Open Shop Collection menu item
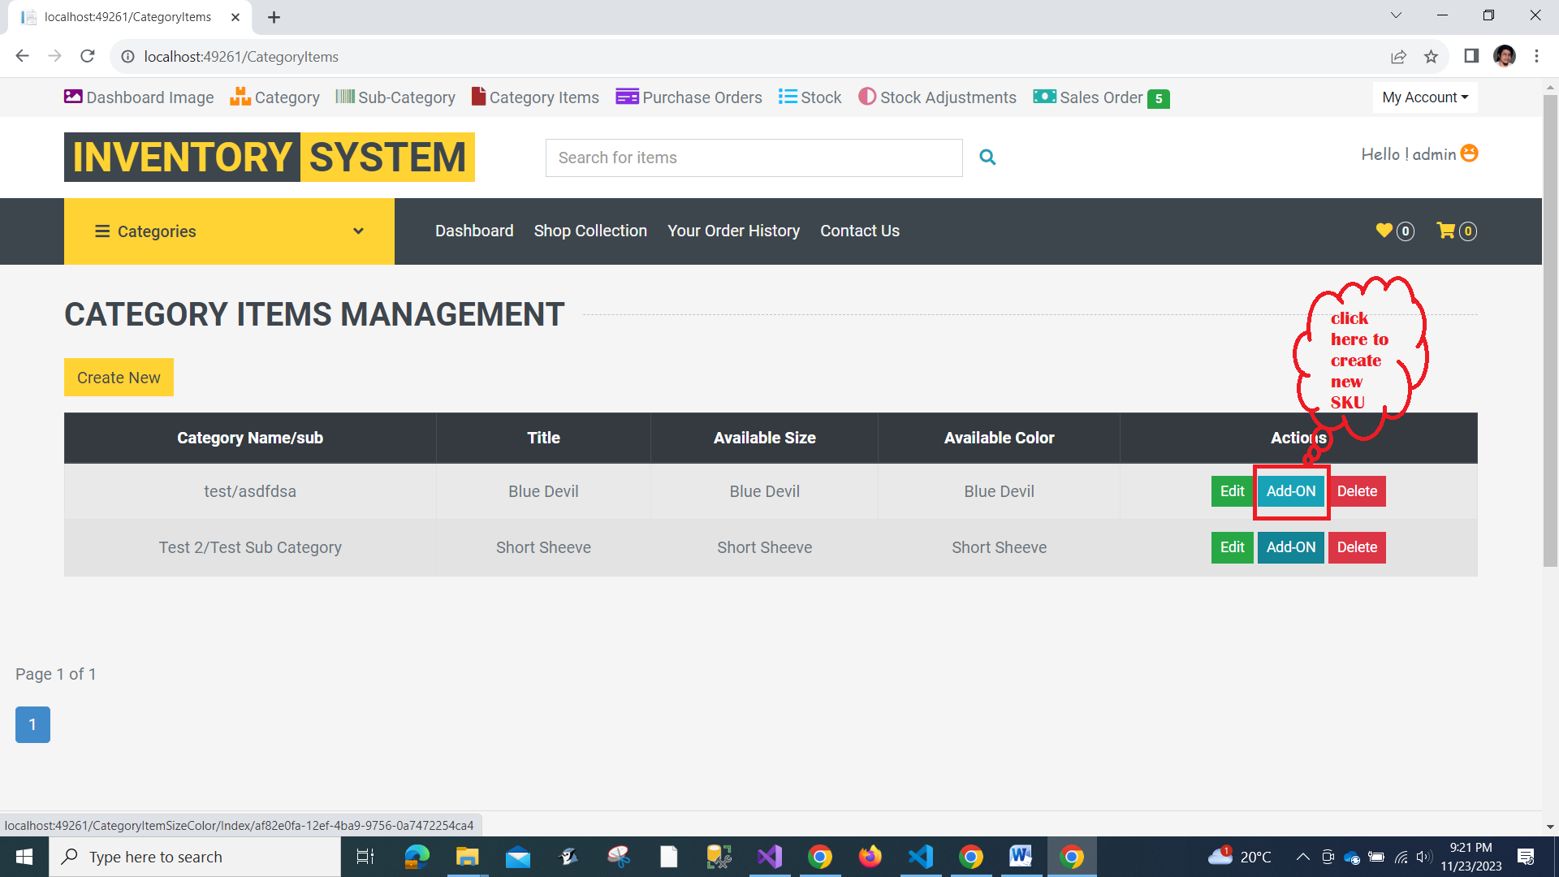1559x877 pixels. click(x=590, y=231)
